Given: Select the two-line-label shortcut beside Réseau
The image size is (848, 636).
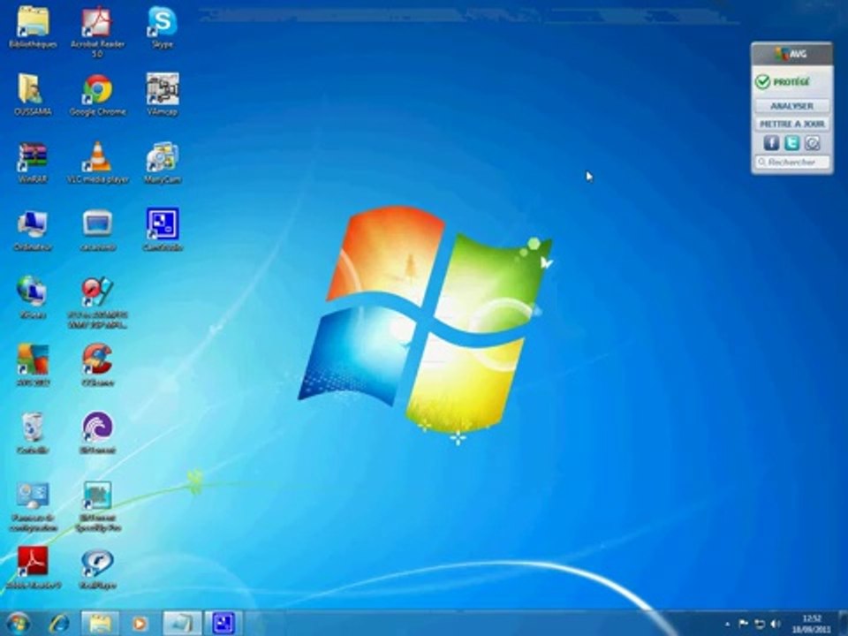Looking at the screenshot, I should [x=97, y=303].
